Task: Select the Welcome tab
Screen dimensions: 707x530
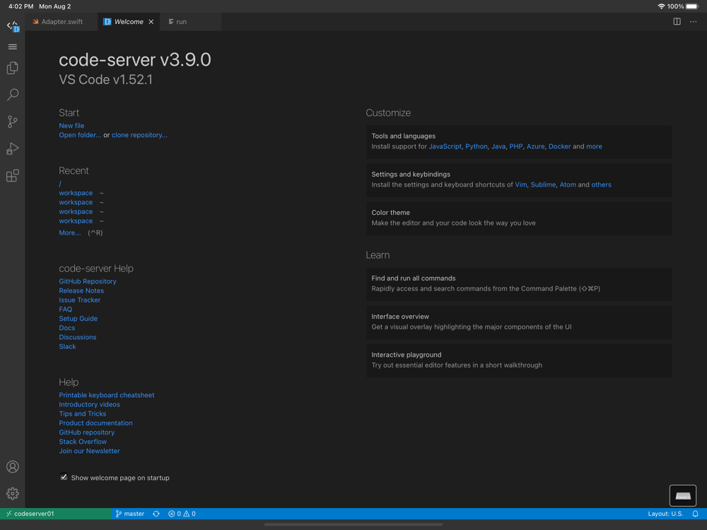Action: coord(129,22)
